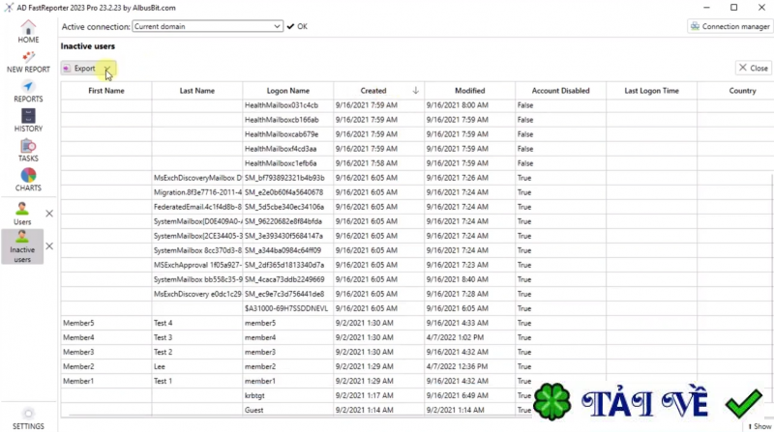The height and width of the screenshot is (432, 774).
Task: Open the HOME section
Action: pyautogui.click(x=28, y=32)
